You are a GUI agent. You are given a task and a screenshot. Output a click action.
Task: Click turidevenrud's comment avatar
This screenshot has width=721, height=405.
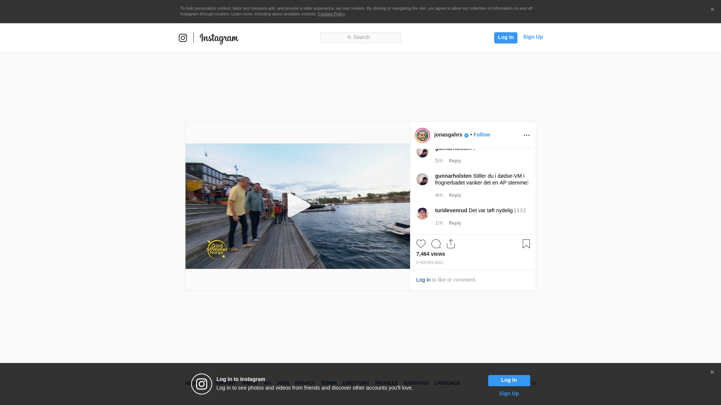point(422,214)
